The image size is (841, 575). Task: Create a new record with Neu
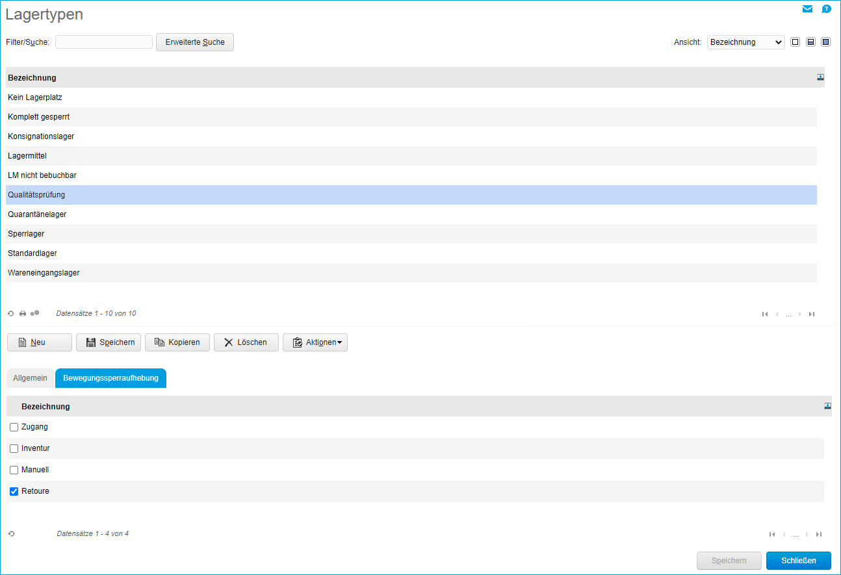point(40,342)
